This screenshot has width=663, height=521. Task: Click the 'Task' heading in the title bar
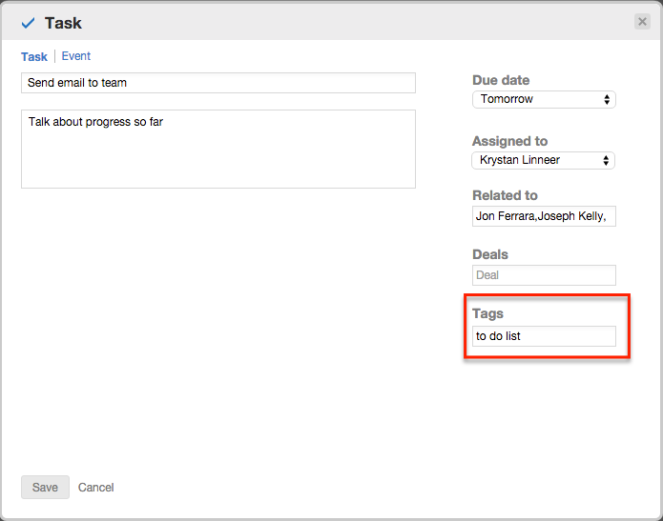(63, 23)
